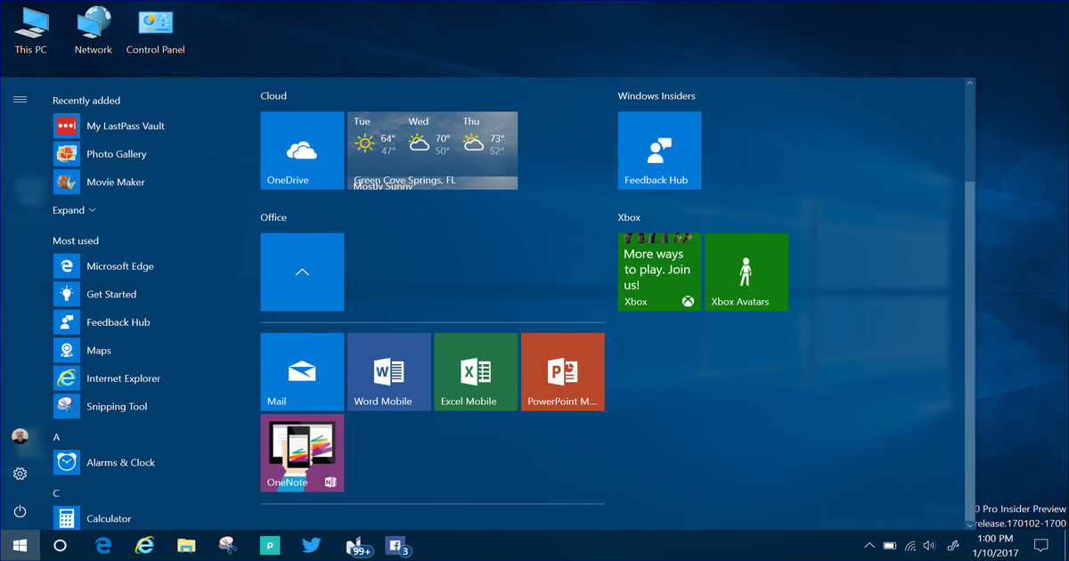This screenshot has width=1069, height=561.
Task: Open the volume control in the tray
Action: 929,545
